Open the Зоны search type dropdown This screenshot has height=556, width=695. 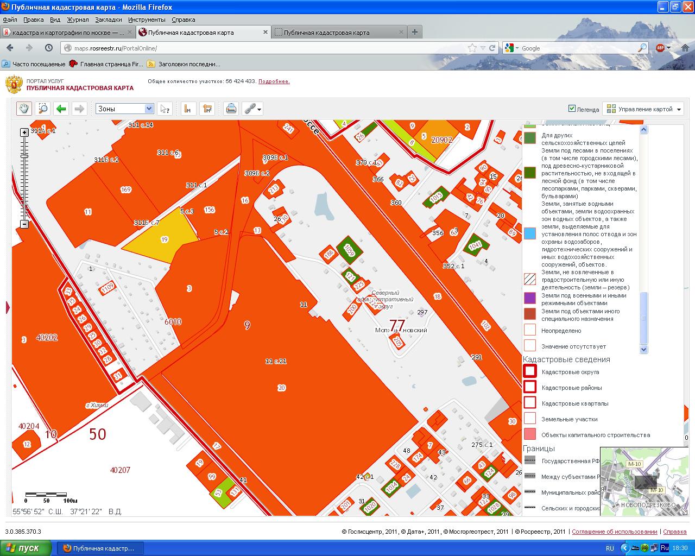point(149,109)
